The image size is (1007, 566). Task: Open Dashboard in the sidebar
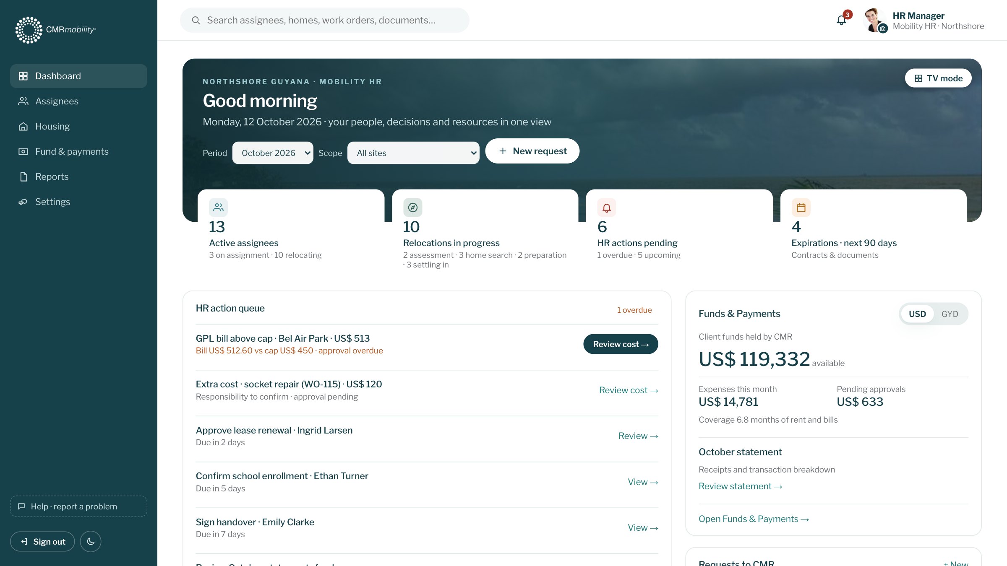click(x=78, y=76)
